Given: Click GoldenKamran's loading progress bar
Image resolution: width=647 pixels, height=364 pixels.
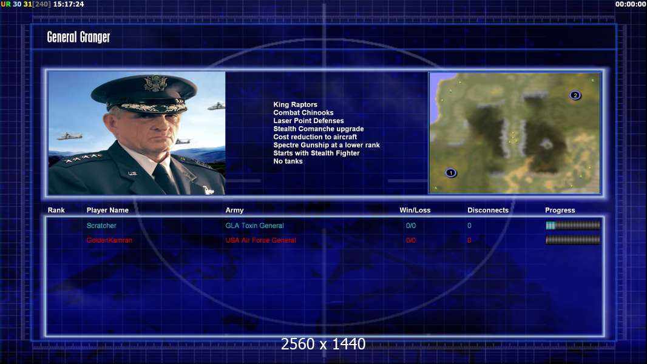Looking at the screenshot, I should point(573,240).
